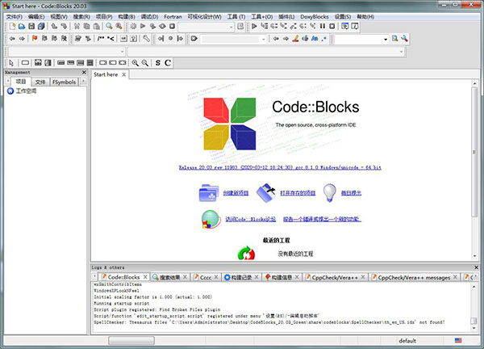Viewport: 484px width, 349px height.
Task: Click the Save (floppy disk) icon
Action: point(31,27)
